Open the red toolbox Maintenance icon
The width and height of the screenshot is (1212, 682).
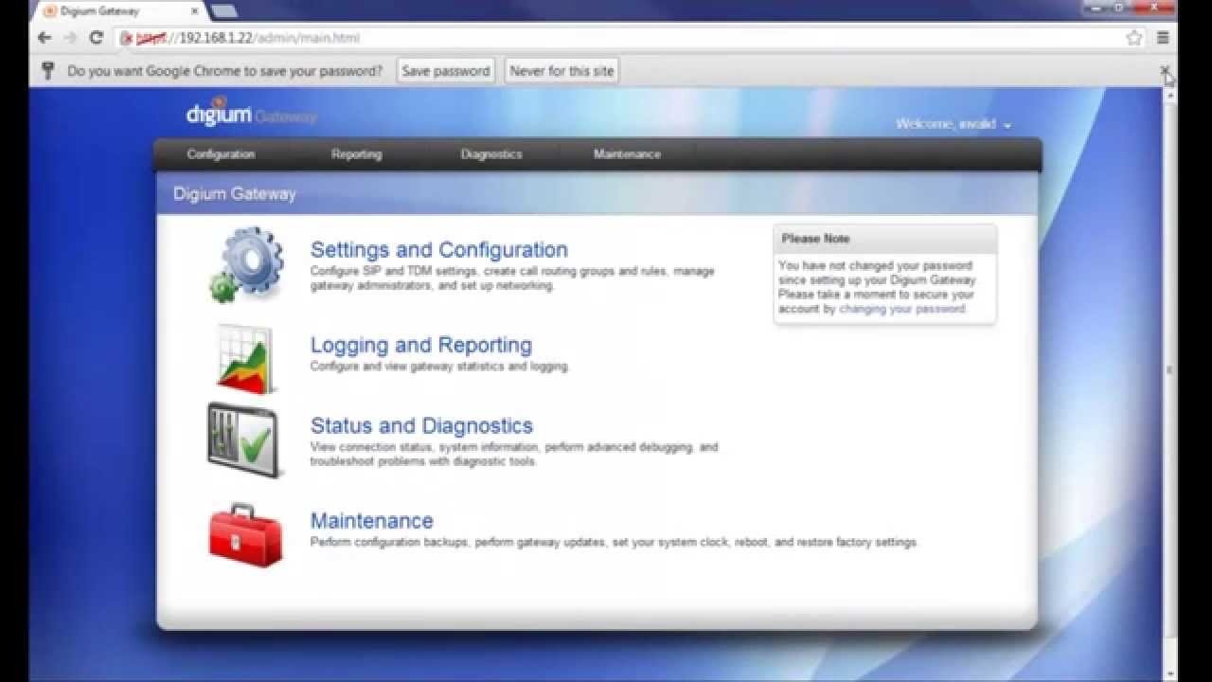click(x=245, y=535)
